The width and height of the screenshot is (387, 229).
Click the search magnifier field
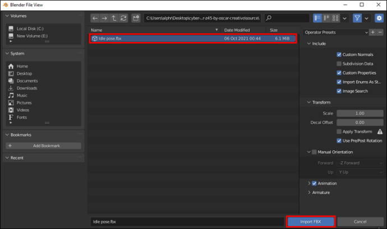(x=287, y=18)
